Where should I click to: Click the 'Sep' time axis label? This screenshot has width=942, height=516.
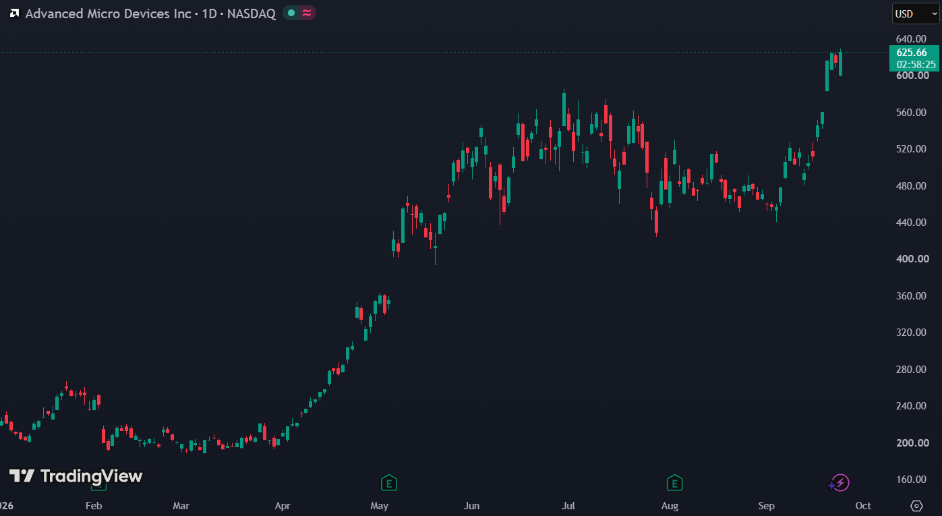pos(766,506)
